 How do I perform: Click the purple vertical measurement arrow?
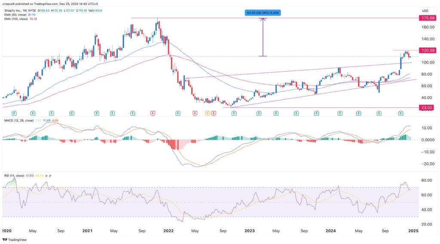pos(263,37)
